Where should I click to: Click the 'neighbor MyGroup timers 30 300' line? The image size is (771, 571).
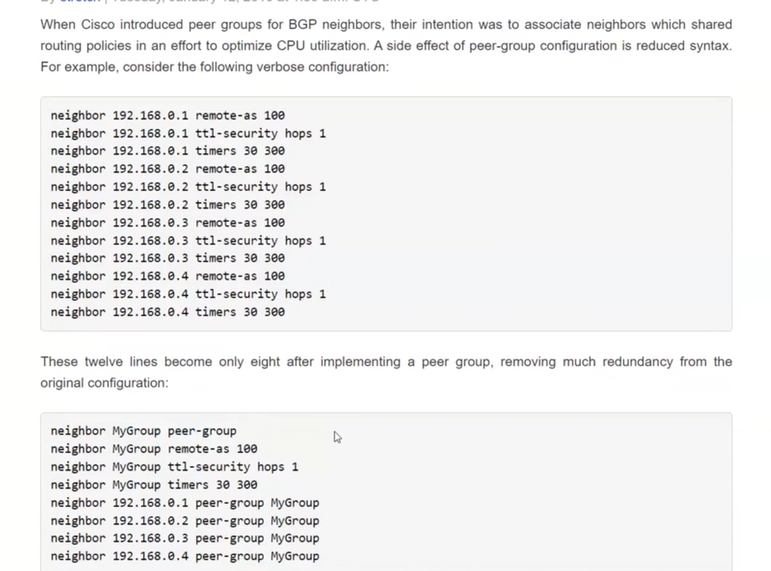tap(154, 485)
